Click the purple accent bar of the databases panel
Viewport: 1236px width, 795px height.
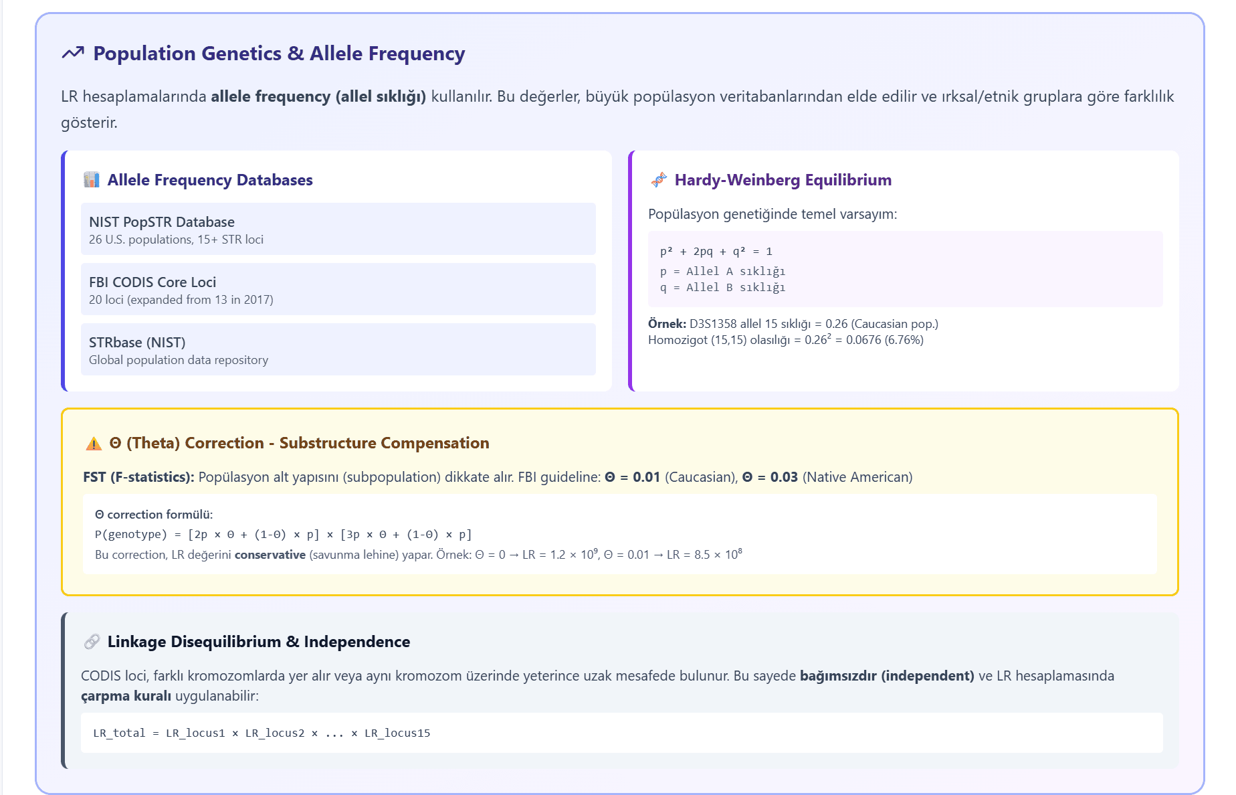tap(63, 270)
